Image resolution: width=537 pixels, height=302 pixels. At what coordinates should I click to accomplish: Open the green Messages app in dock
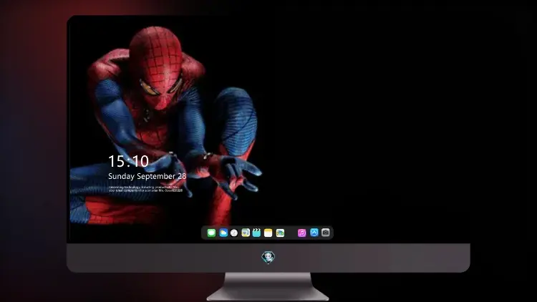tap(211, 233)
